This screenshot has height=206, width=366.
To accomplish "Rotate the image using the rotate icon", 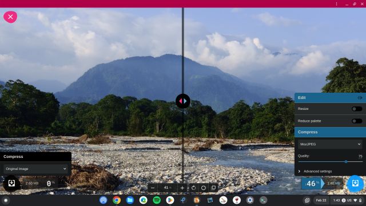I will pos(193,188).
